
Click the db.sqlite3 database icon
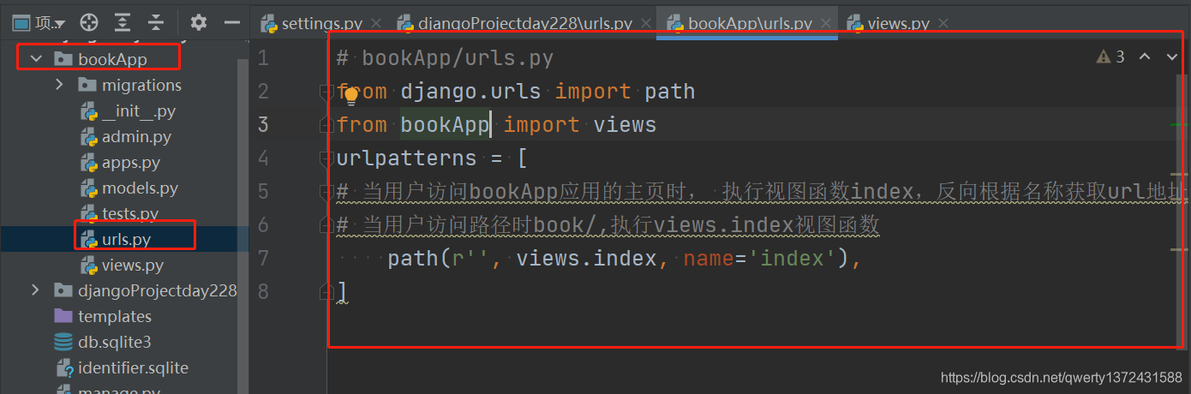pyautogui.click(x=63, y=342)
